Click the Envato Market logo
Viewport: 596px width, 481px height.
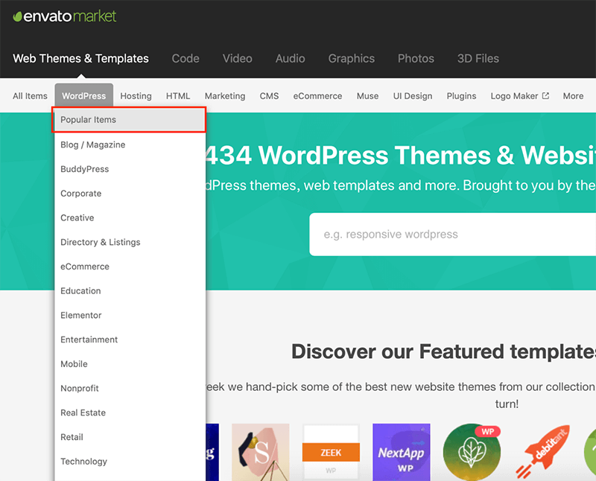point(64,16)
